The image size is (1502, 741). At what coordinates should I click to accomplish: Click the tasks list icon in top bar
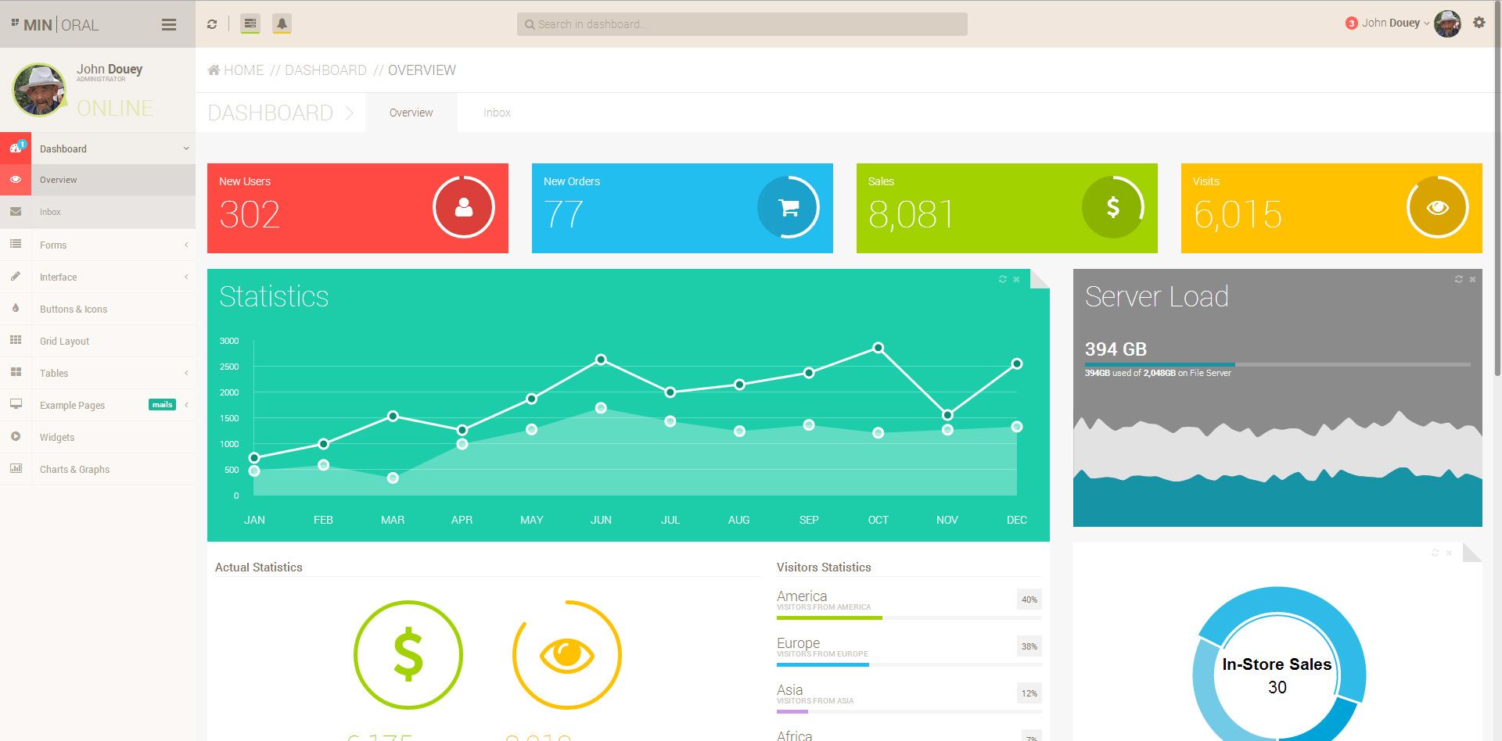click(250, 24)
